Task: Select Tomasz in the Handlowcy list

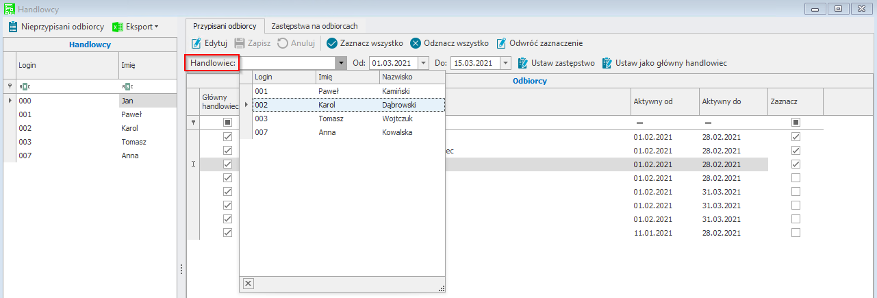Action: [x=133, y=142]
